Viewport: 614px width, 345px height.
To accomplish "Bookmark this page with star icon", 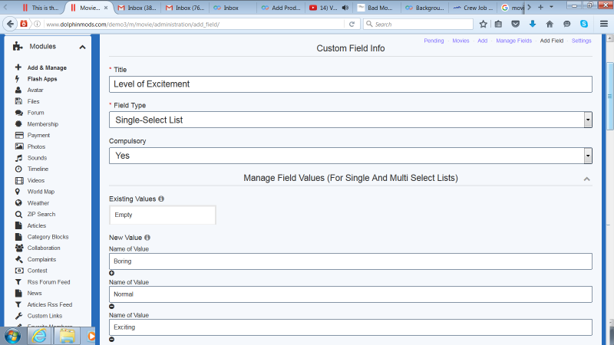I will click(483, 24).
